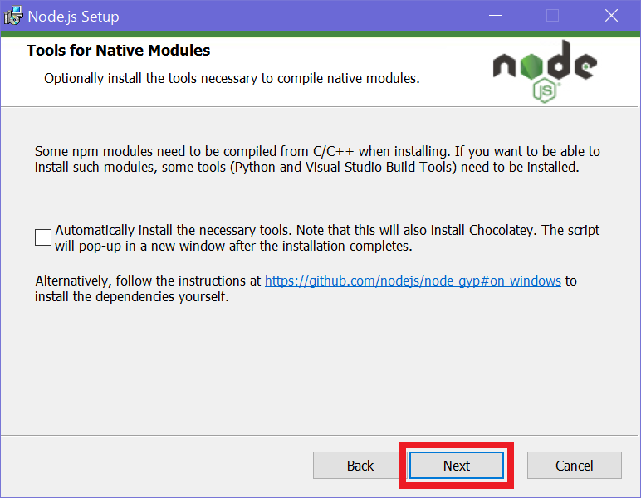Close the Node.js Setup window
The image size is (641, 498).
pyautogui.click(x=611, y=16)
